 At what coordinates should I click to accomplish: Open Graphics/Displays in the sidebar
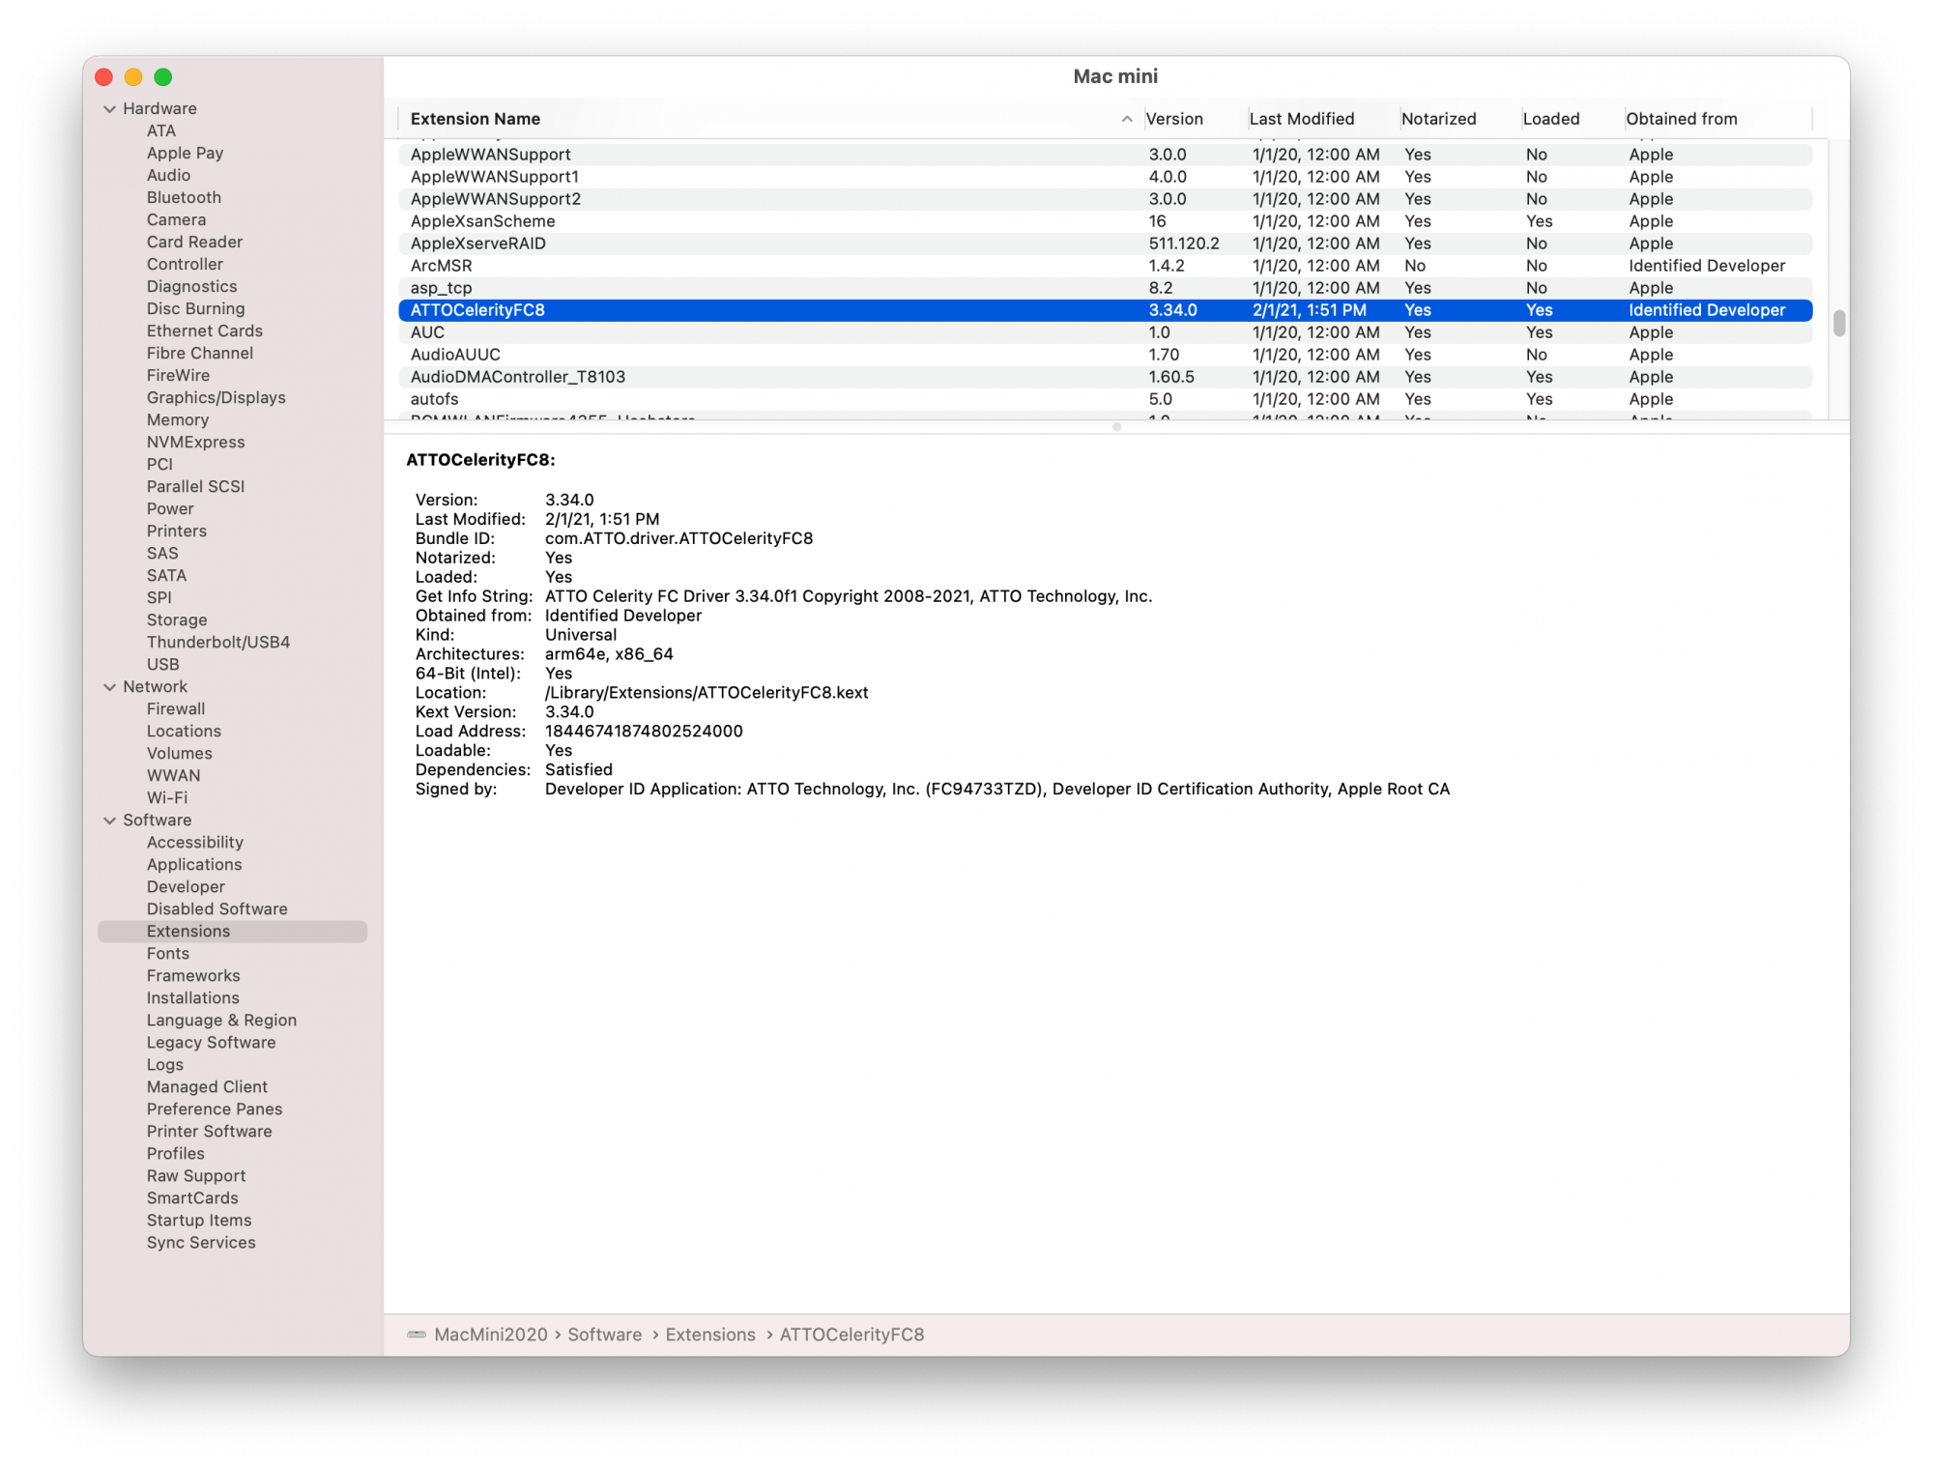[216, 398]
